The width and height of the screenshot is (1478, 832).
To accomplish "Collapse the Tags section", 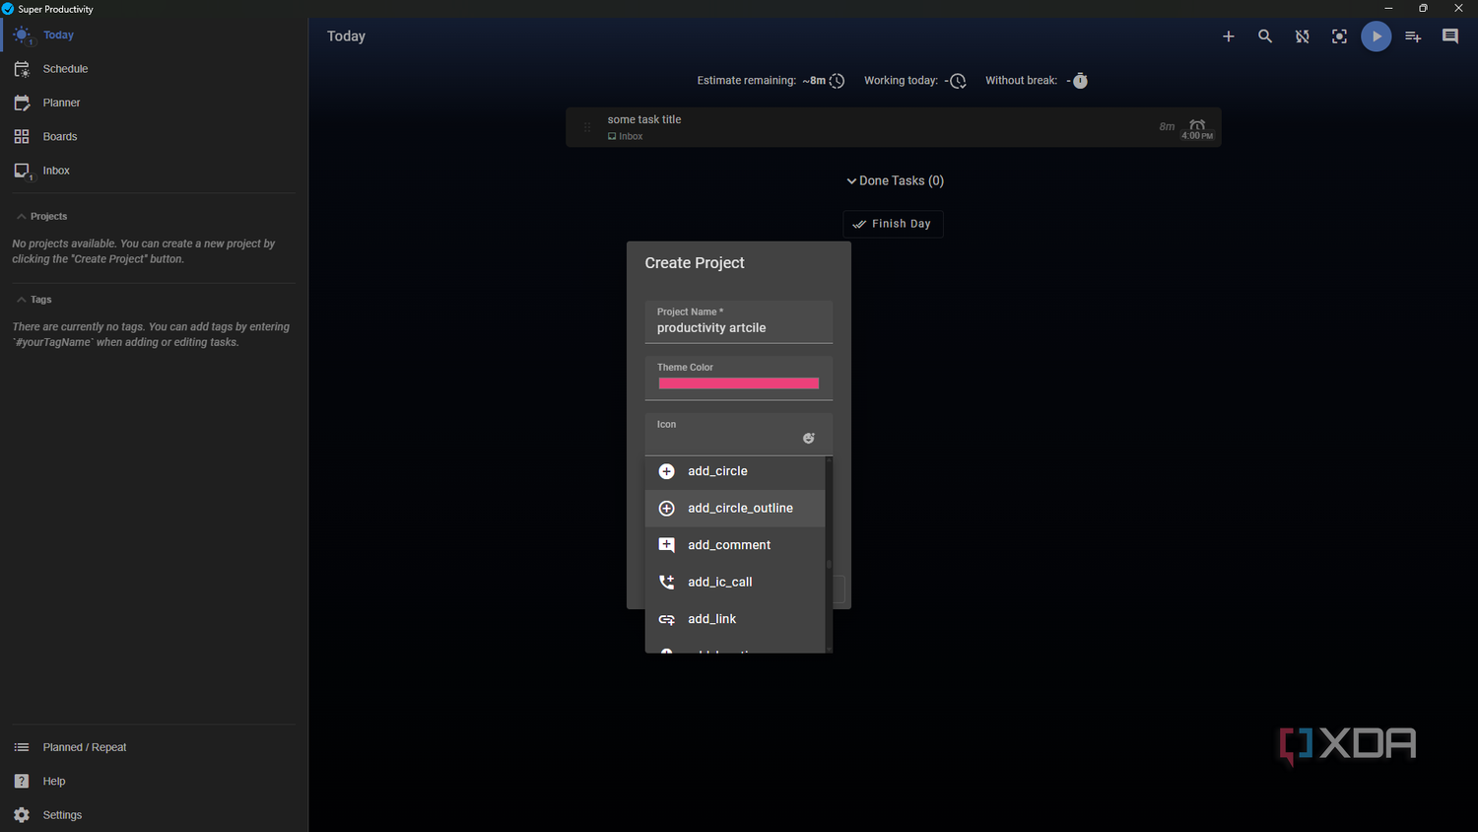I will [x=34, y=300].
